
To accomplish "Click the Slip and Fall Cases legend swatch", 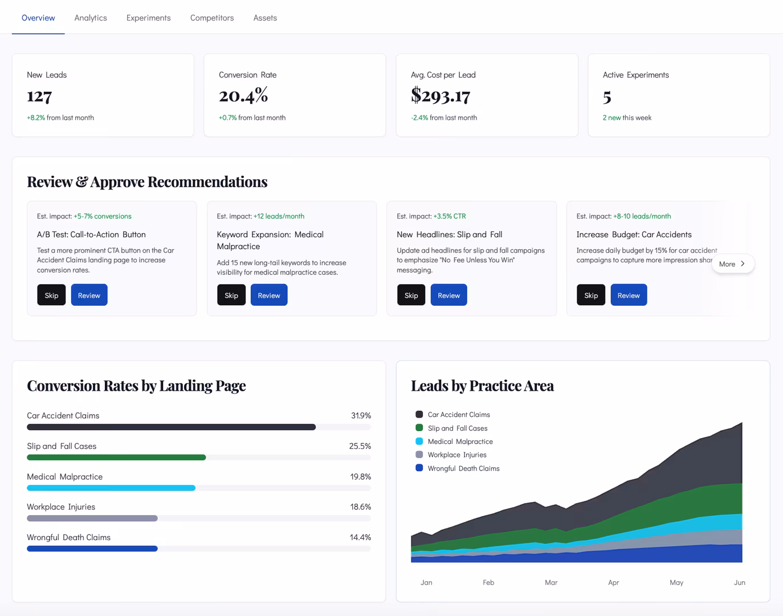I will coord(419,428).
